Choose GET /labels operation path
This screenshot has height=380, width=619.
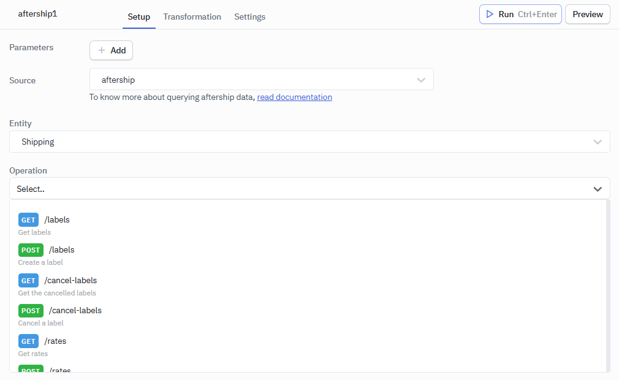[x=57, y=220]
